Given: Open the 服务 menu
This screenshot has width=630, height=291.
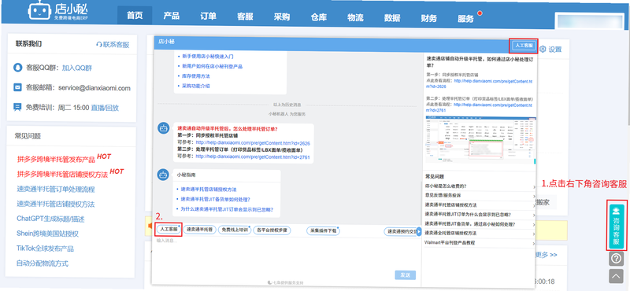Looking at the screenshot, I should [x=465, y=18].
